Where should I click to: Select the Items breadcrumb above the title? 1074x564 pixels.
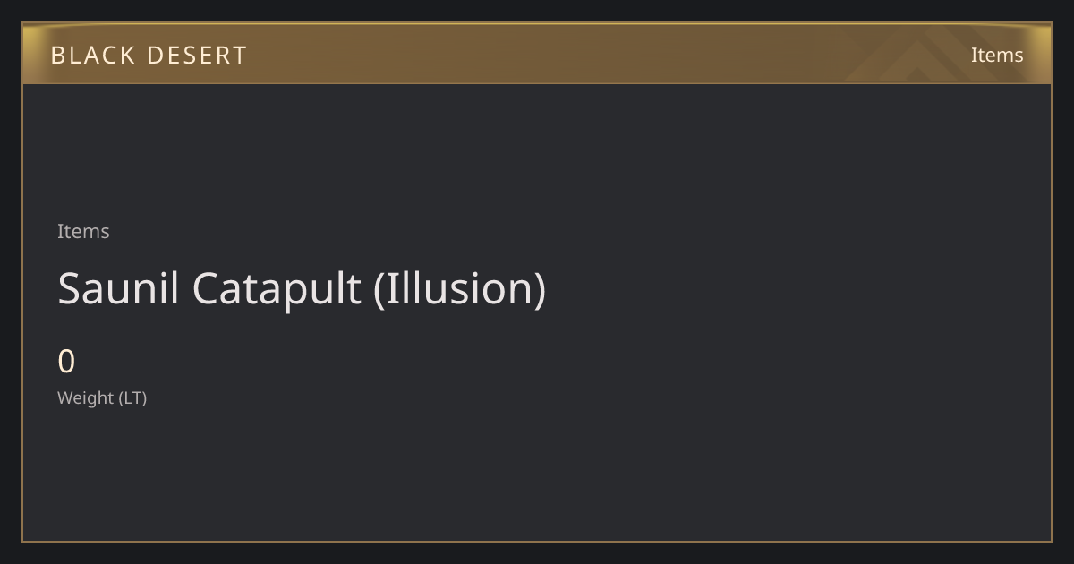pos(83,231)
